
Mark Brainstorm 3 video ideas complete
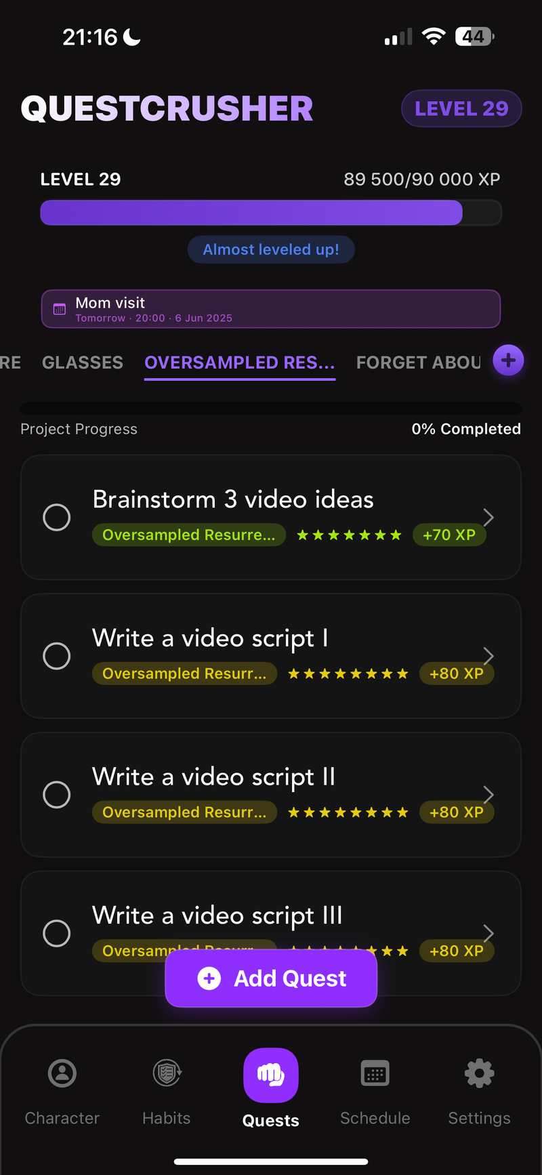(57, 517)
